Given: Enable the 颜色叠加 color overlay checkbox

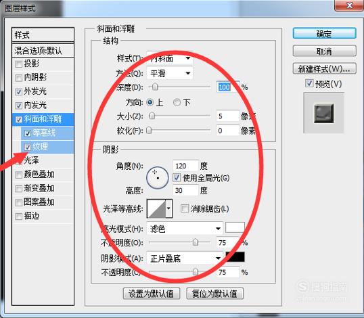Looking at the screenshot, I should pyautogui.click(x=18, y=175).
